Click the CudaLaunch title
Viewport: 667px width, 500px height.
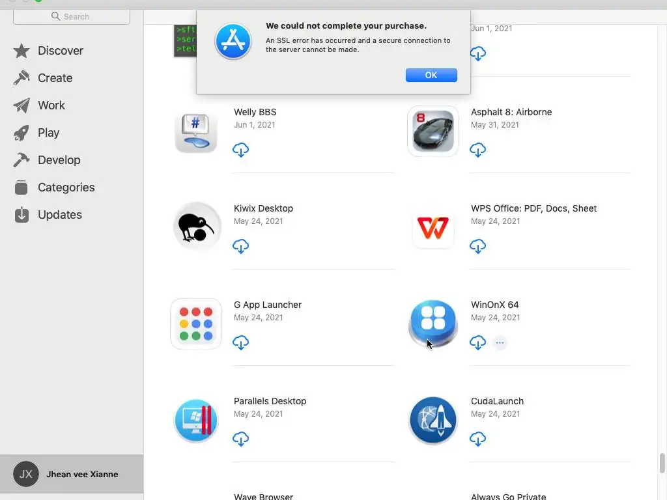[497, 401]
